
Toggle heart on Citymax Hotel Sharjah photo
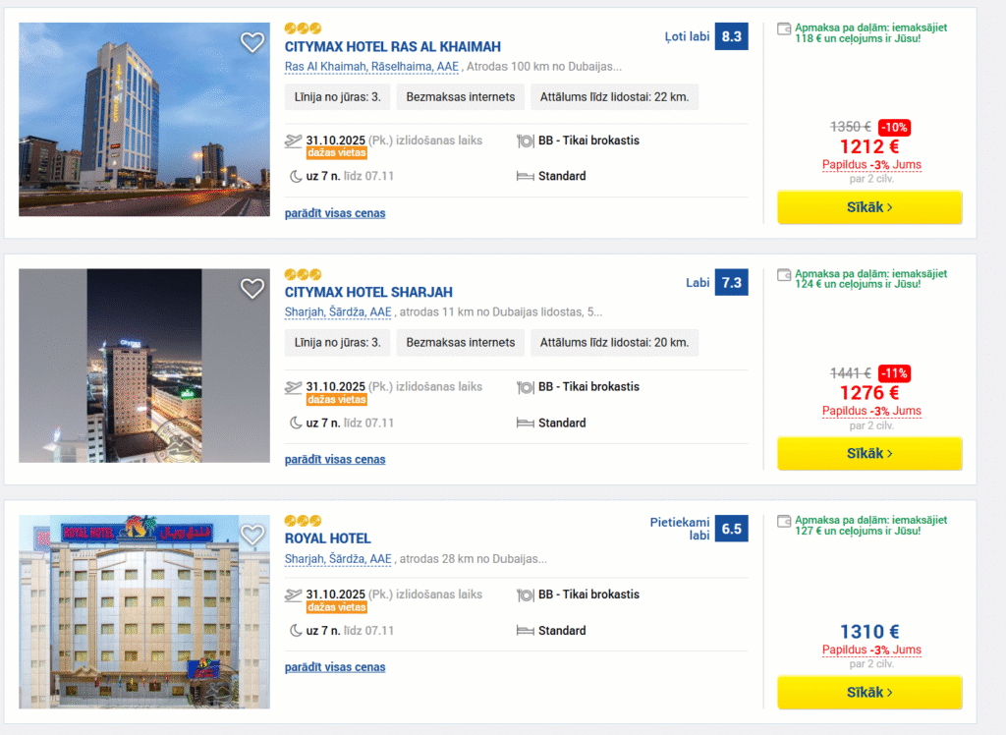(252, 288)
